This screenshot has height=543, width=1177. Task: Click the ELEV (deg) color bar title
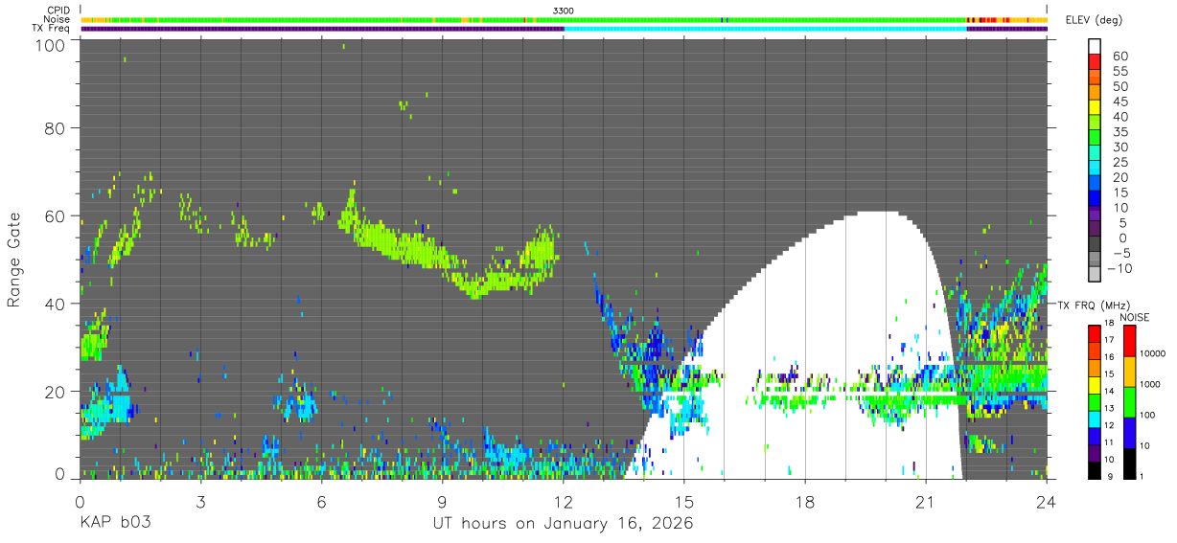pos(1094,20)
